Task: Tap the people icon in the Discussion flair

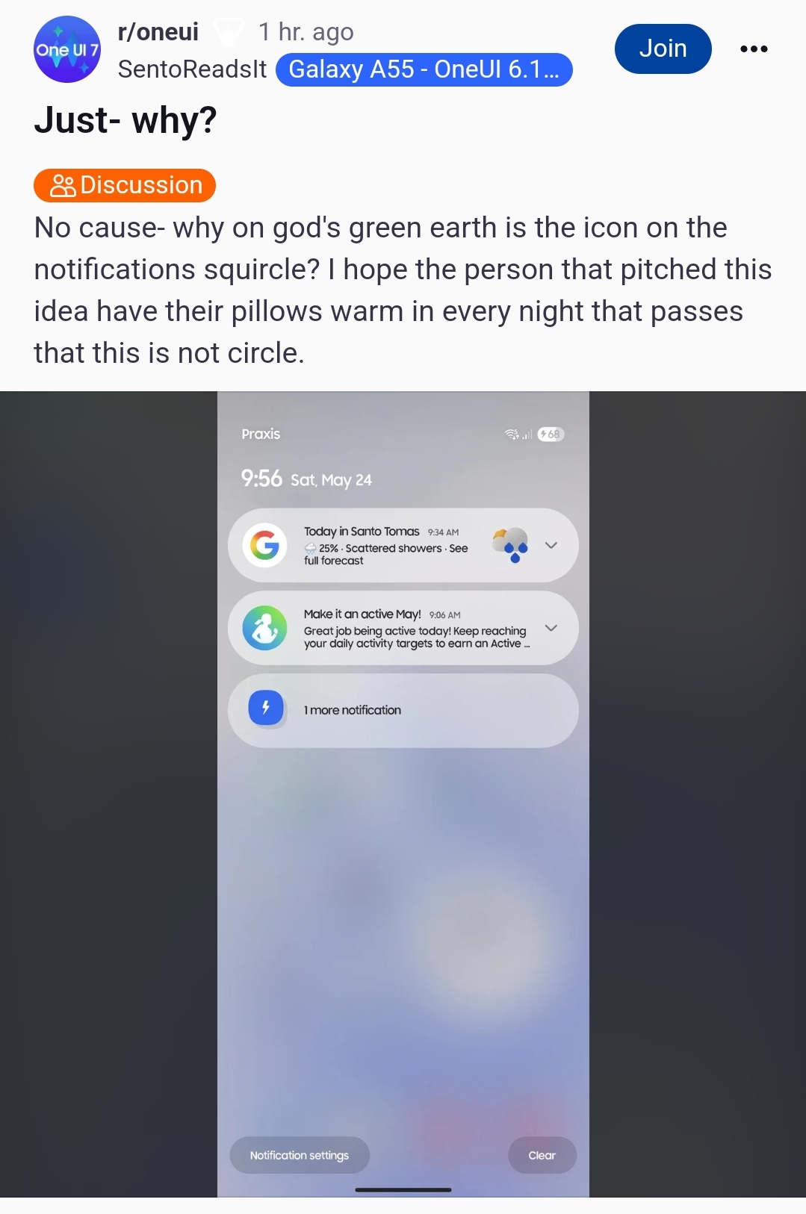Action: (63, 185)
